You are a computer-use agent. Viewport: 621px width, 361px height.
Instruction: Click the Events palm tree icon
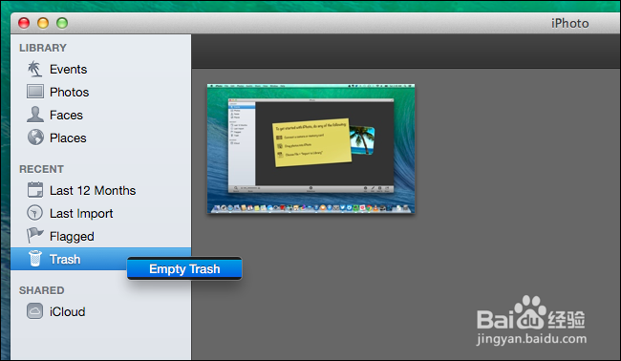click(34, 69)
